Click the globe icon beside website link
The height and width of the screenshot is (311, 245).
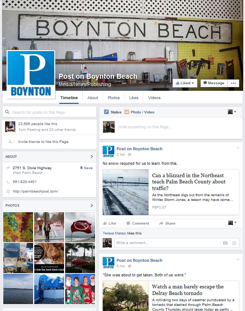8,191
